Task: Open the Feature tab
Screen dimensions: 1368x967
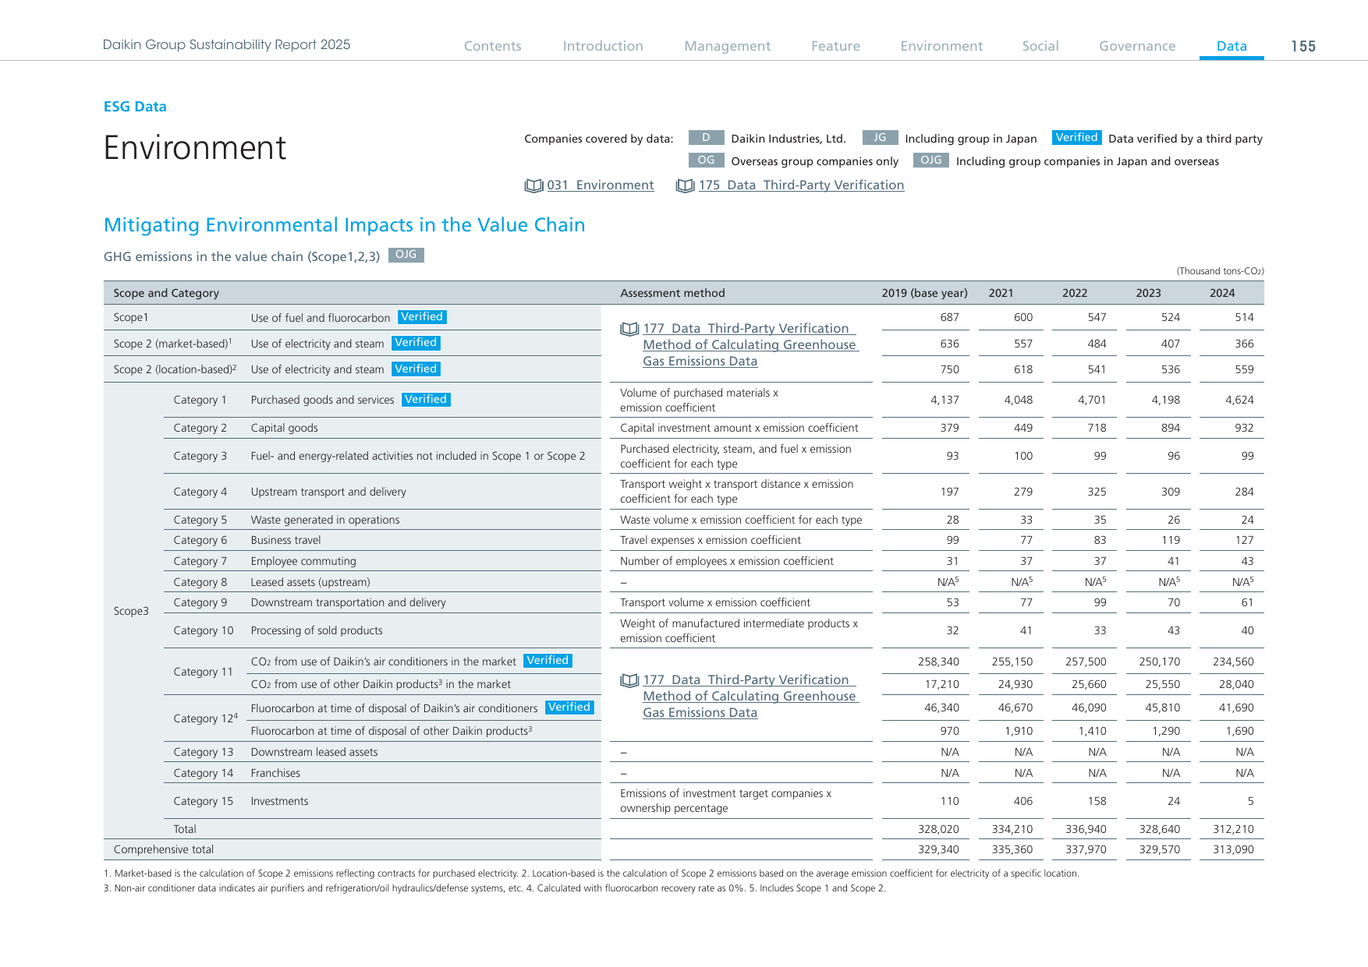Action: pyautogui.click(x=835, y=46)
